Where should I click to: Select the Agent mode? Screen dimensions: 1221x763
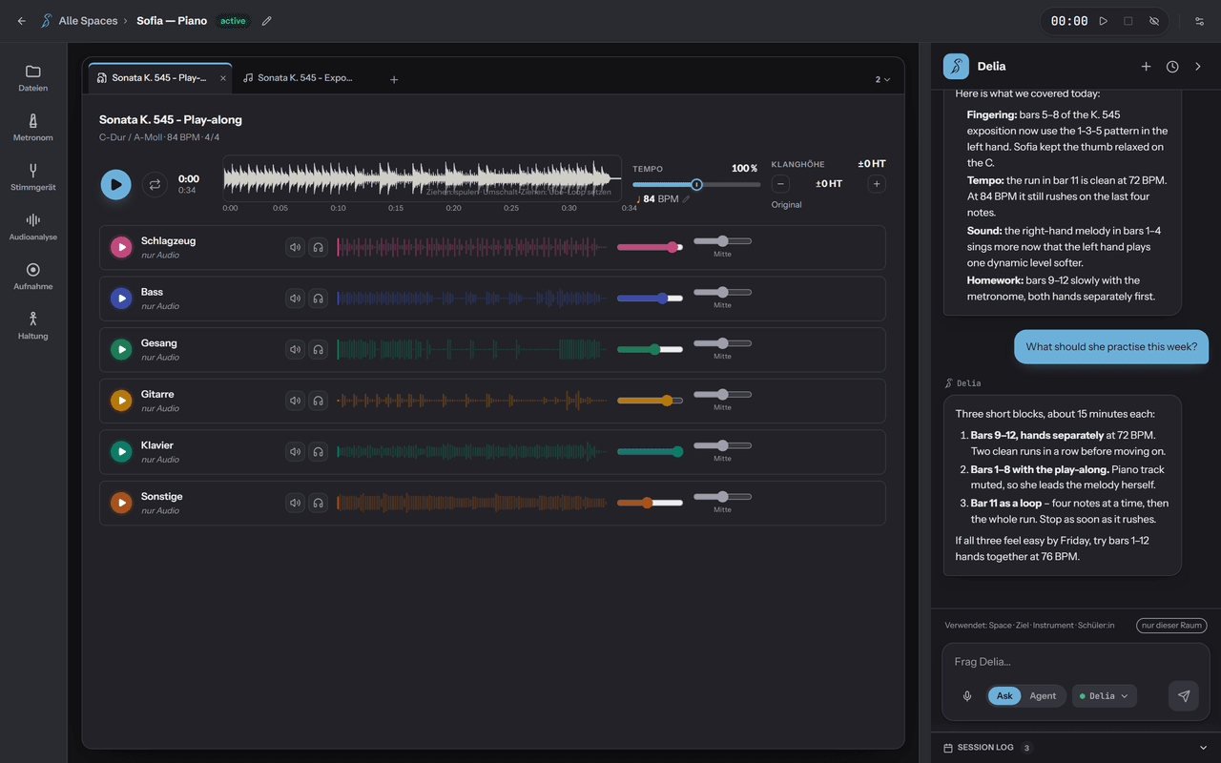(x=1043, y=696)
